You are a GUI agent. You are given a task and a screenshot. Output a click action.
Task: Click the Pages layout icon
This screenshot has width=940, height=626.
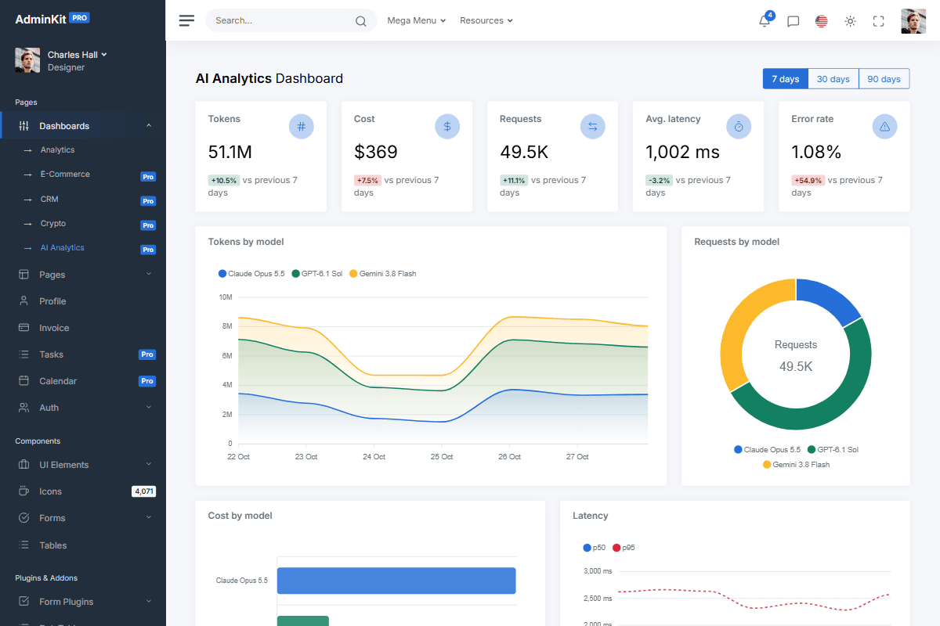point(23,275)
